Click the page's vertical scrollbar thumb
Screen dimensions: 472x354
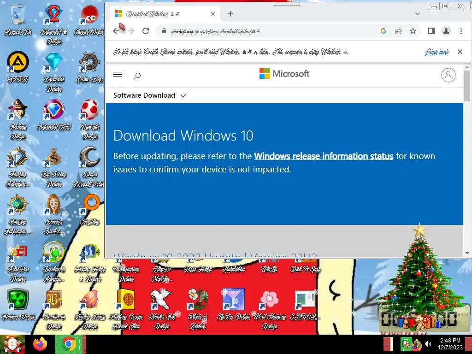pos(467,86)
